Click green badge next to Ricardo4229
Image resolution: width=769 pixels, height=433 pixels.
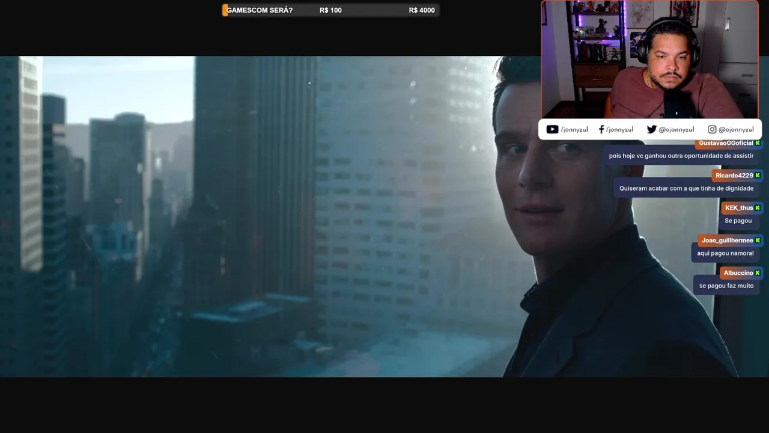coord(758,176)
